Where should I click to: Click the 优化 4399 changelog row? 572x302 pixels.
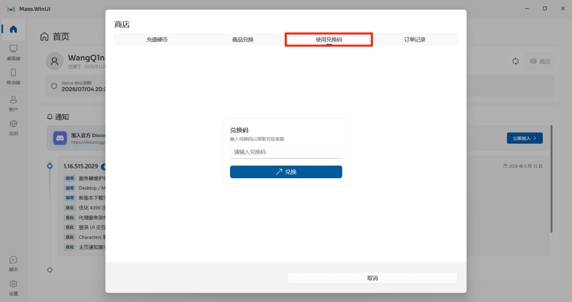[85, 208]
